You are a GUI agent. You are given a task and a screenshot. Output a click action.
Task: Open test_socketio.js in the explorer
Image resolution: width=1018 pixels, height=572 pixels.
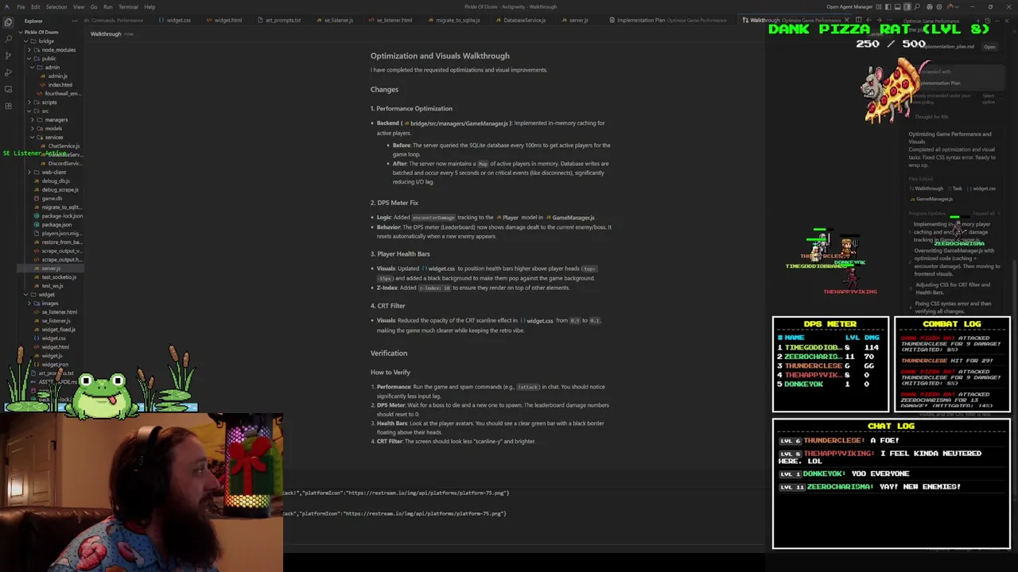point(59,277)
